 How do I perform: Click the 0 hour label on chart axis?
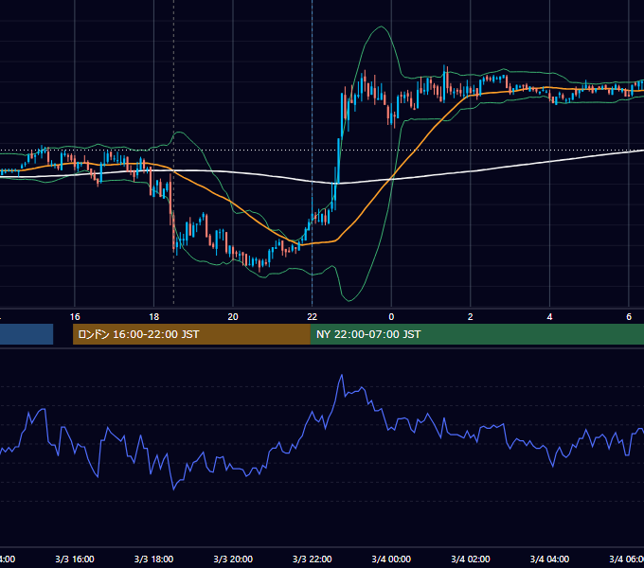pos(391,317)
